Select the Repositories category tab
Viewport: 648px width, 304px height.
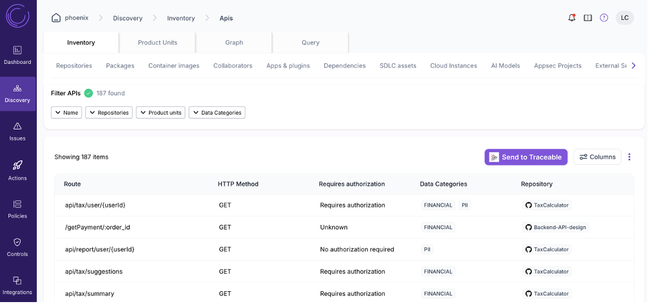[x=74, y=66]
